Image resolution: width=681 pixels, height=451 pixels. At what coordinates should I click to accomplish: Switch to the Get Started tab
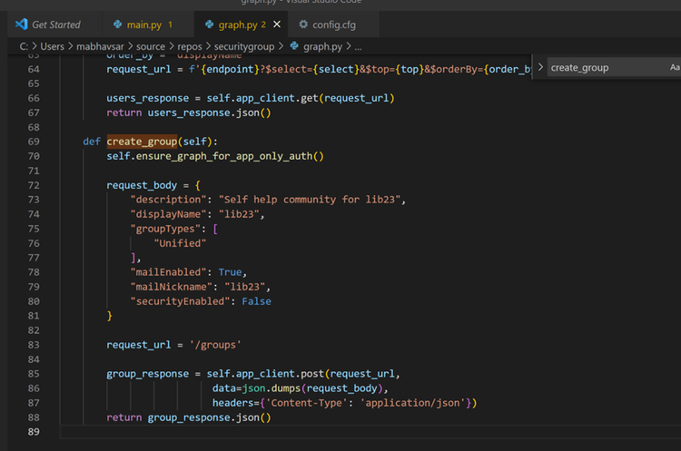tap(55, 25)
